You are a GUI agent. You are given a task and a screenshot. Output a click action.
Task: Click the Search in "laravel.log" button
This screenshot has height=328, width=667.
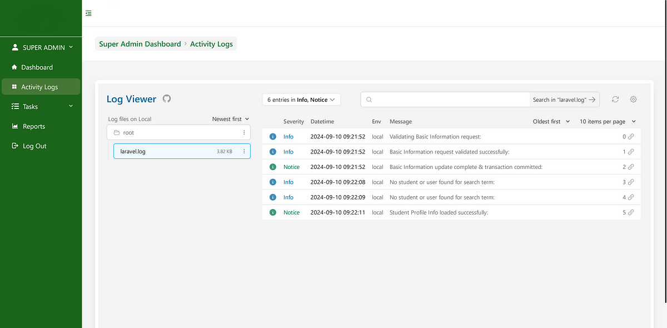pyautogui.click(x=564, y=100)
